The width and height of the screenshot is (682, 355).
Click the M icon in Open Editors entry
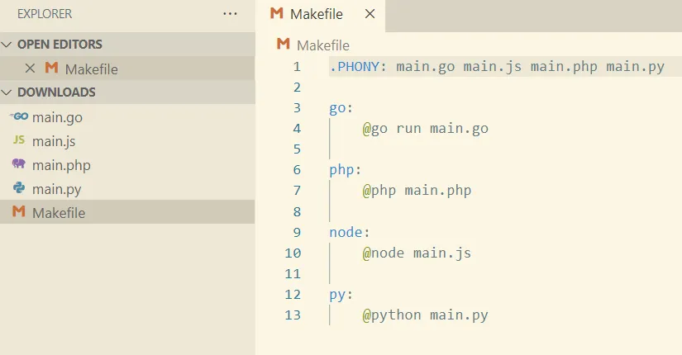coord(50,69)
